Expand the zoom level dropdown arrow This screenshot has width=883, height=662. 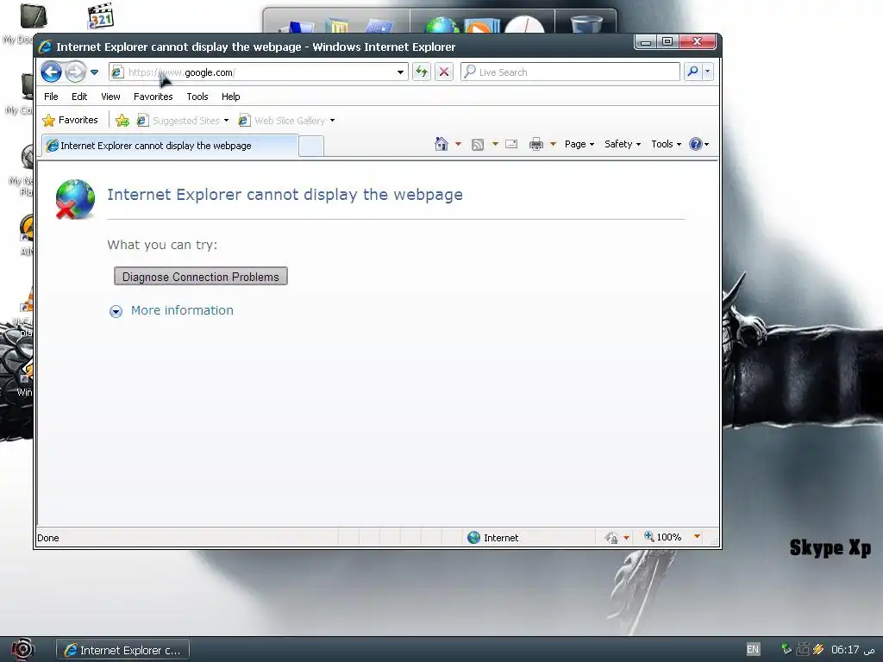coord(697,536)
